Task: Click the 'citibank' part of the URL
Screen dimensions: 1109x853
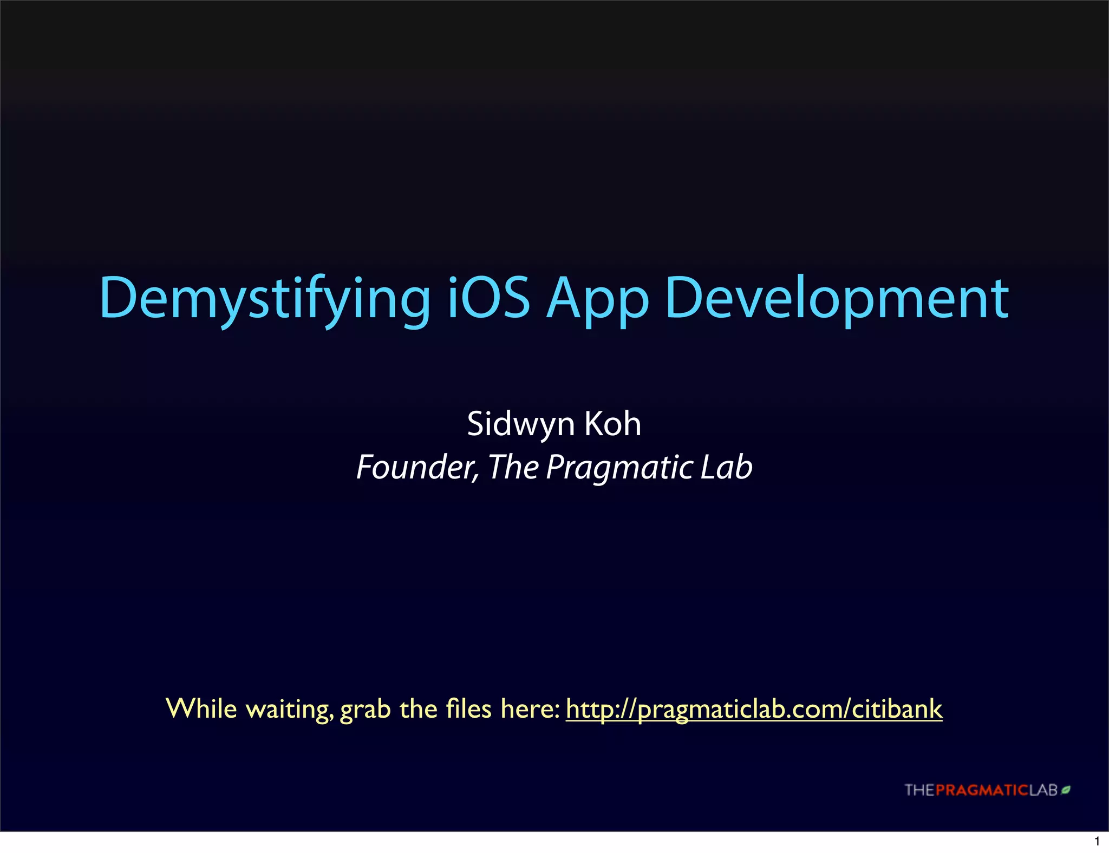Action: tap(897, 708)
